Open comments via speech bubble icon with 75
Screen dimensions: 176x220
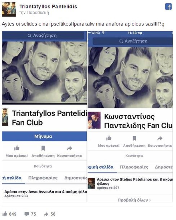pos(27,214)
